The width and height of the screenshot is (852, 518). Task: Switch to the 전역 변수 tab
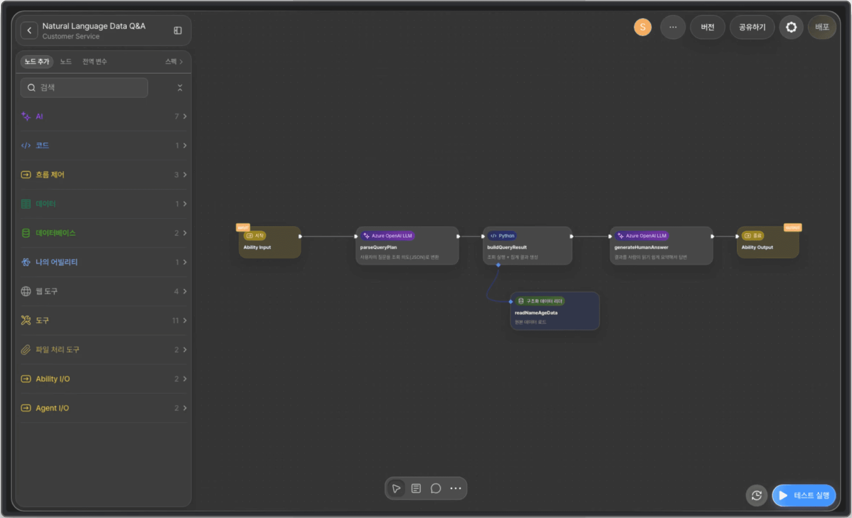[95, 62]
